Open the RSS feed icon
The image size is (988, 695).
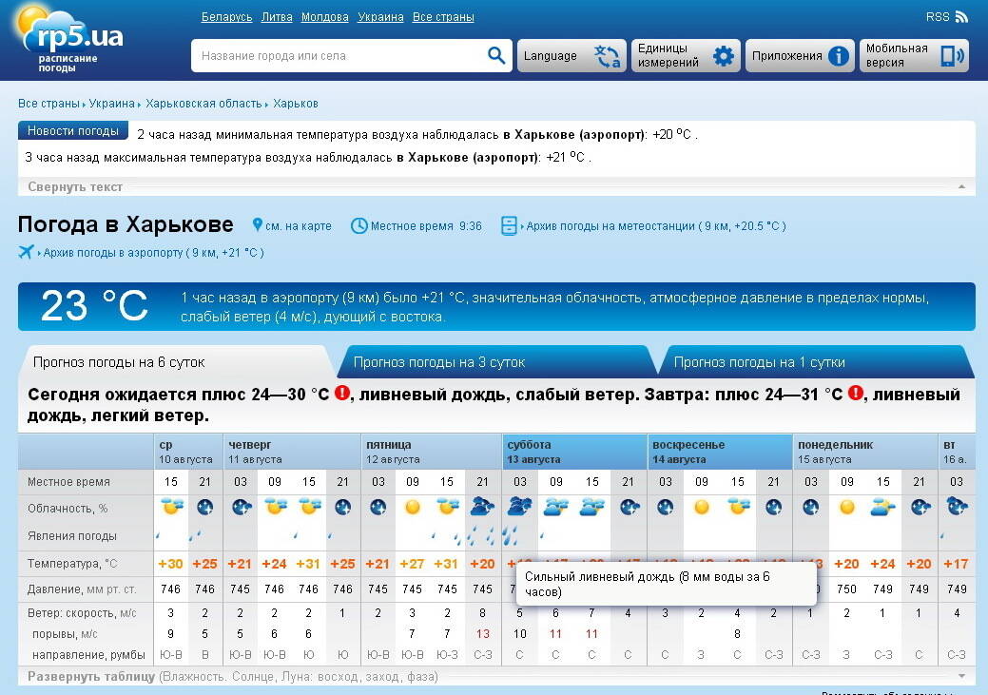tap(961, 17)
